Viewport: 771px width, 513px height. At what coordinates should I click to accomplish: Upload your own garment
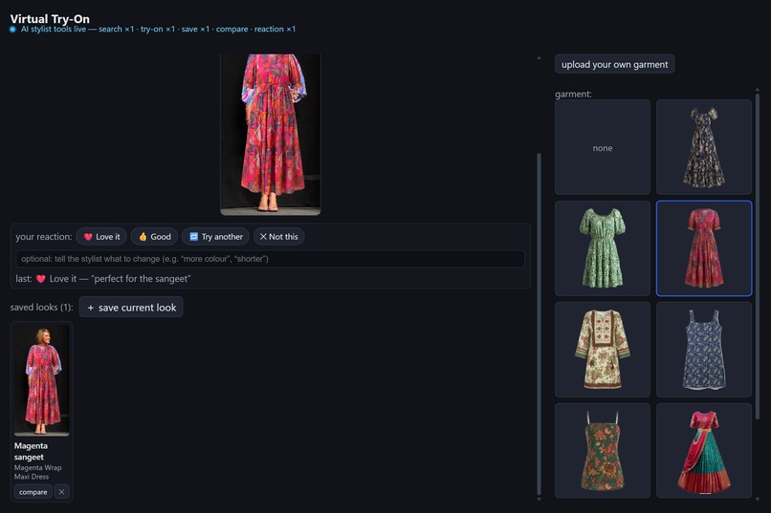click(x=615, y=64)
